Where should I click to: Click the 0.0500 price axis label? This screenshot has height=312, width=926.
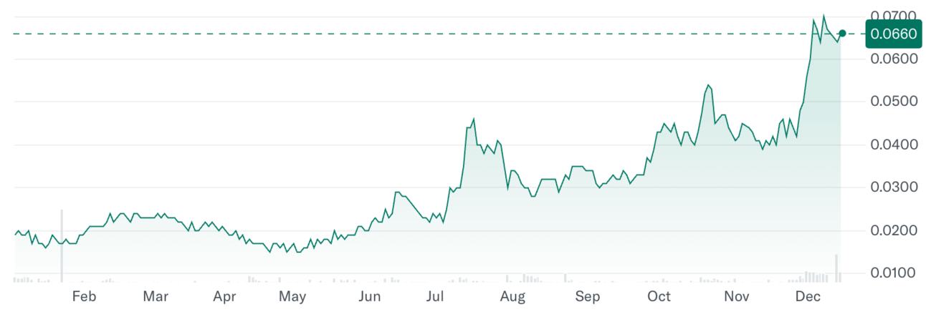[893, 102]
